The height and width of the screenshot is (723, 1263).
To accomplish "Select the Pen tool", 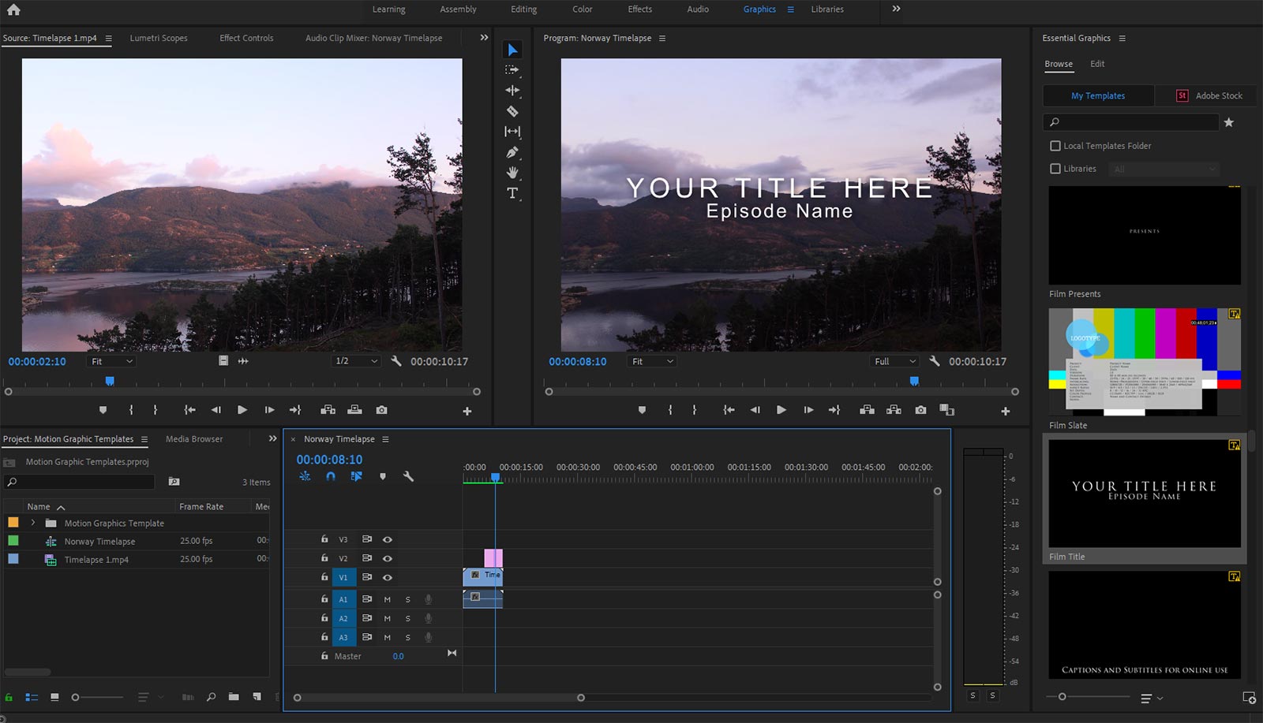I will point(512,152).
